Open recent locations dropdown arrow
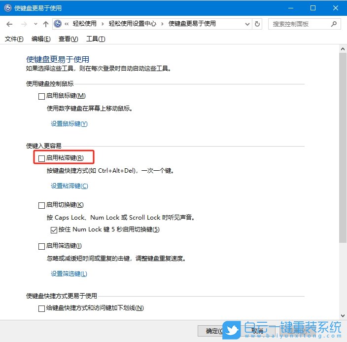Viewport: 347px width, 342px height. point(35,24)
